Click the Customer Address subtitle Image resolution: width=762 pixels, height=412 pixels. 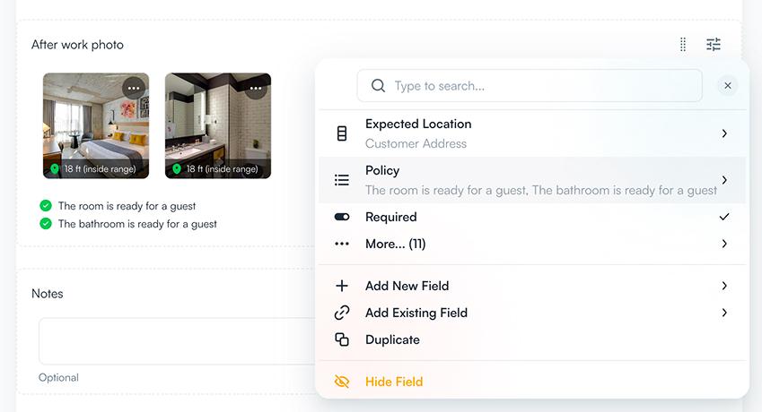pyautogui.click(x=416, y=143)
